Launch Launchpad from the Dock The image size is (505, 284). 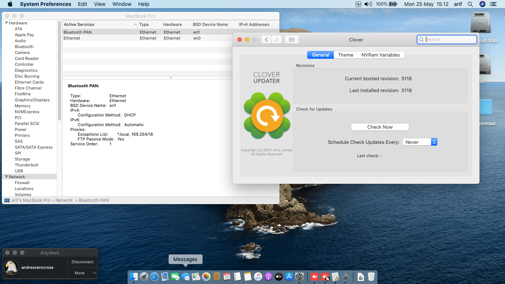(144, 277)
